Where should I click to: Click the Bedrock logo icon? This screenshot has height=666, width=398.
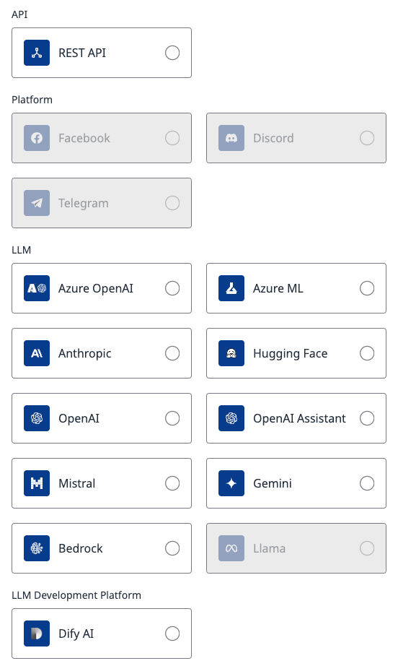pyautogui.click(x=37, y=548)
